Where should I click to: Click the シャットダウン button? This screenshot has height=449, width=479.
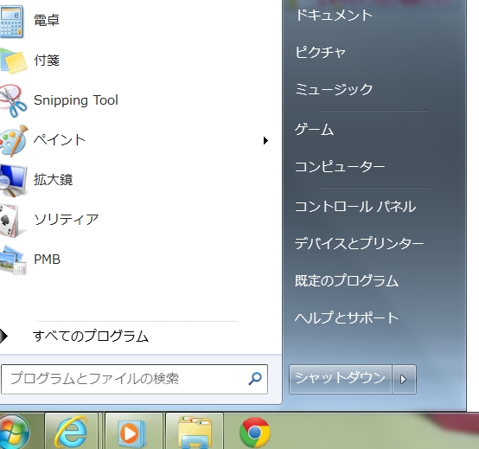pos(341,379)
